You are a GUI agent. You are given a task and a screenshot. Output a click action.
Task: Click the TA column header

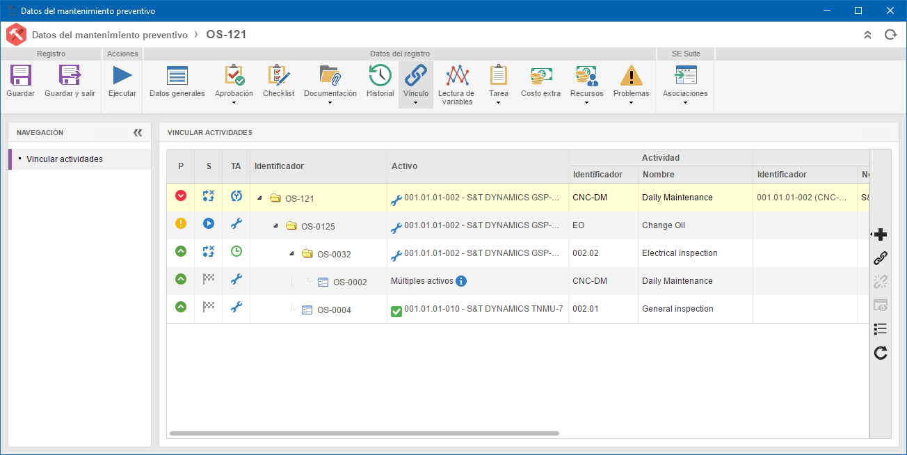coord(236,166)
